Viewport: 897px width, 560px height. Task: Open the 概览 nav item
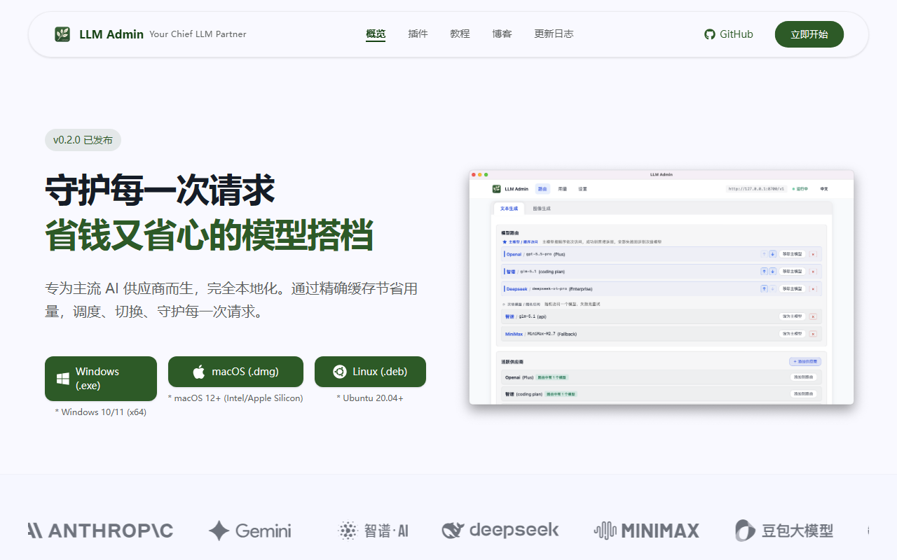pos(376,34)
